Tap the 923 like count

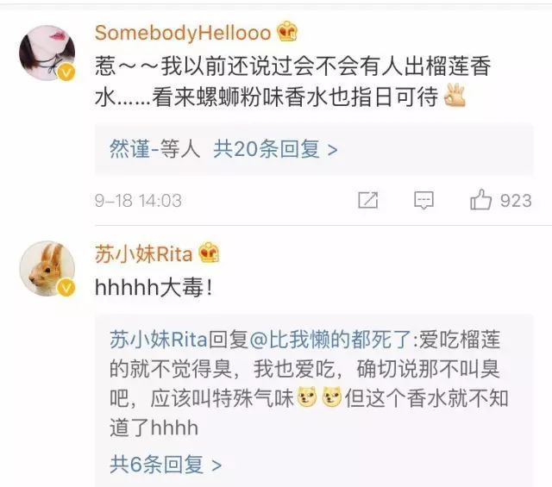pos(516,201)
